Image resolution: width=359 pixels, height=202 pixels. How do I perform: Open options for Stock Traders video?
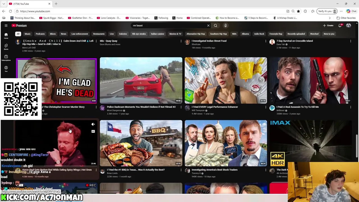(266, 170)
